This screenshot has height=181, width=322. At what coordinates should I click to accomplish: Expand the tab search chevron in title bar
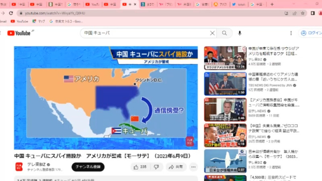pyautogui.click(x=294, y=4)
